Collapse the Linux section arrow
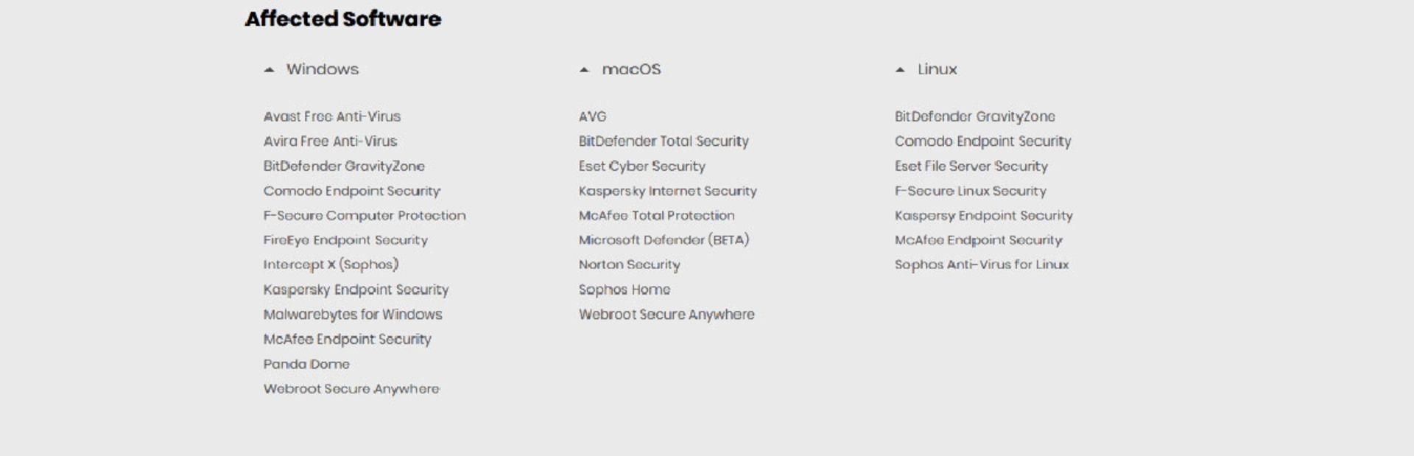1414x456 pixels. (900, 70)
